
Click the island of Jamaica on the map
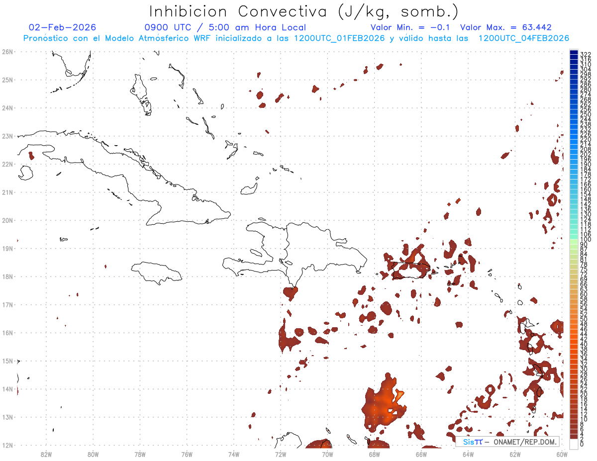point(156,273)
